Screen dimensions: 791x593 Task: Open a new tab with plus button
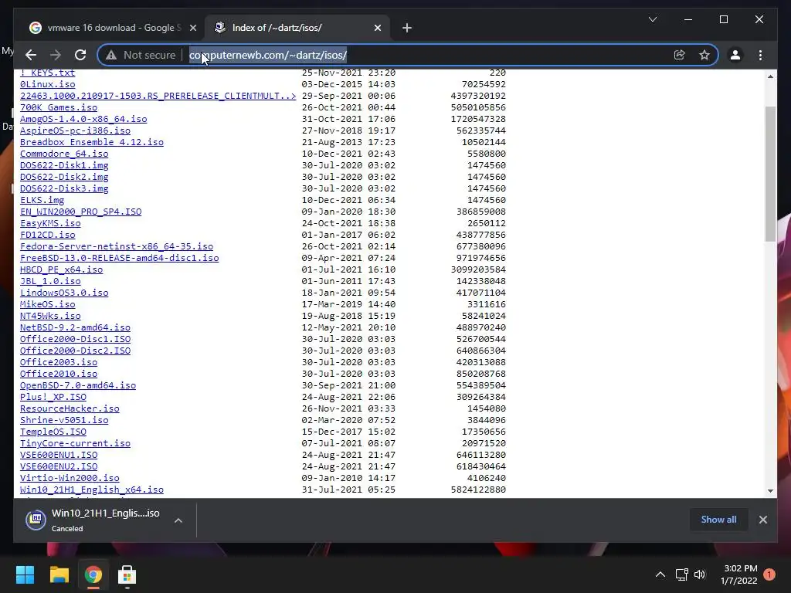(x=407, y=28)
